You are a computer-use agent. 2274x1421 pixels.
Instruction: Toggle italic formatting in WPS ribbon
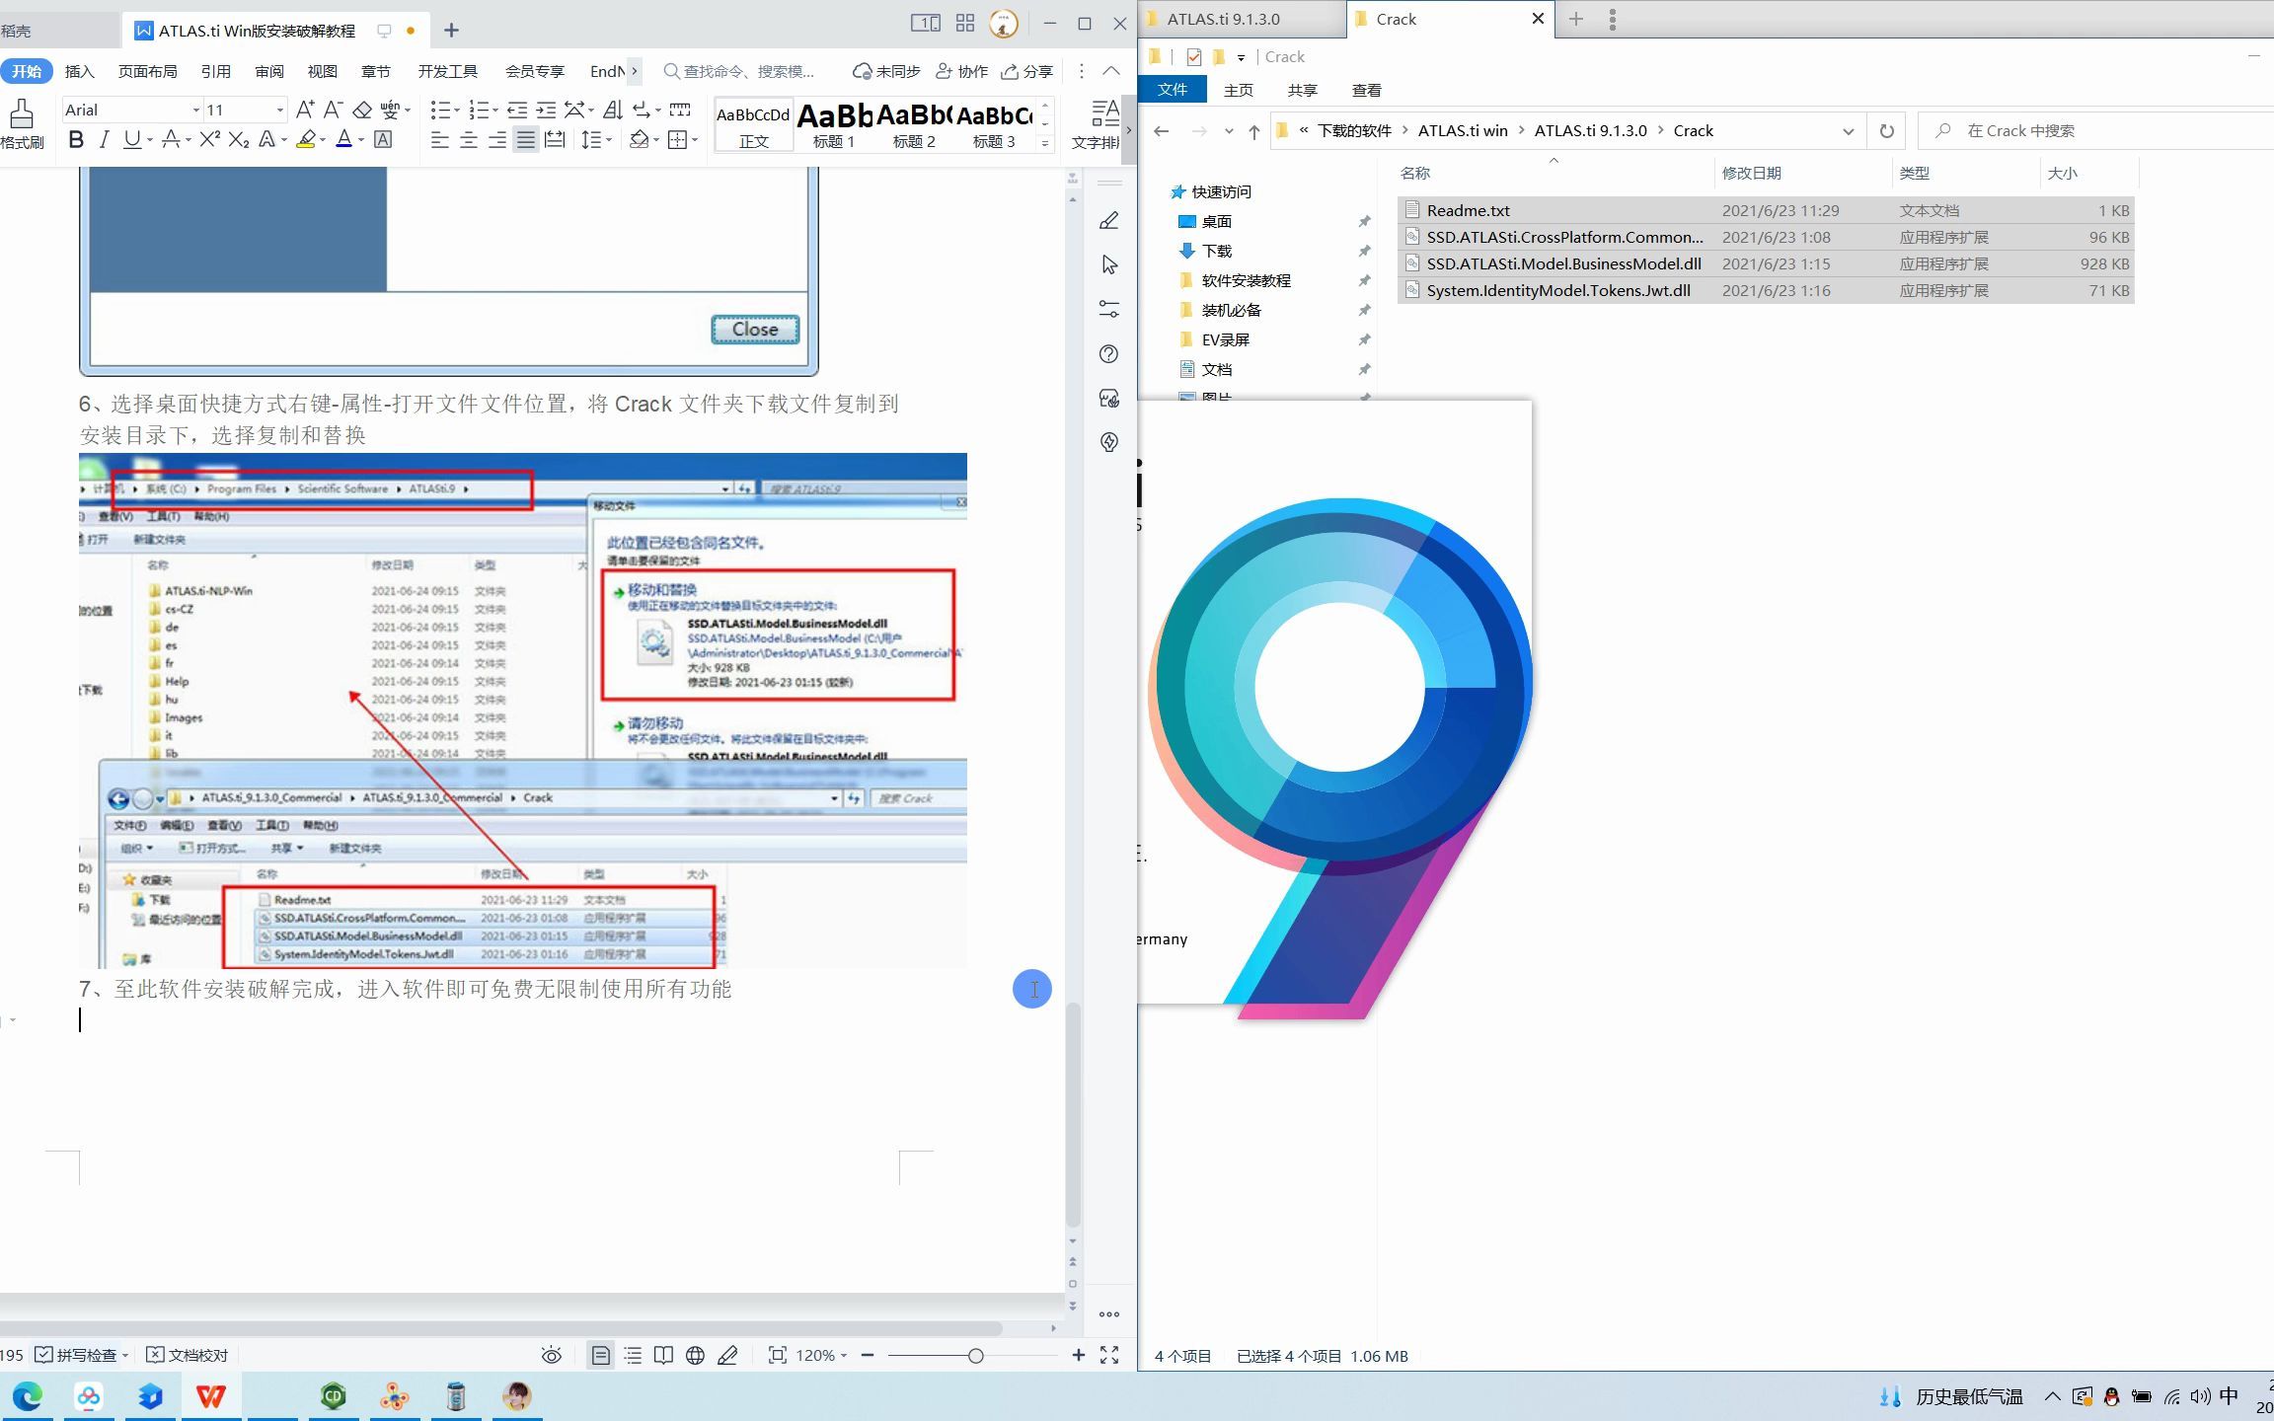(x=104, y=140)
